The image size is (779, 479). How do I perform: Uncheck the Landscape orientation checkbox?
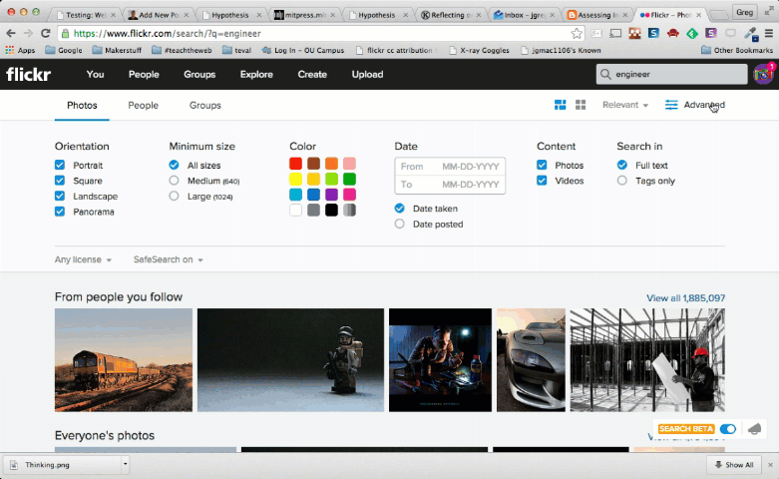tap(60, 196)
